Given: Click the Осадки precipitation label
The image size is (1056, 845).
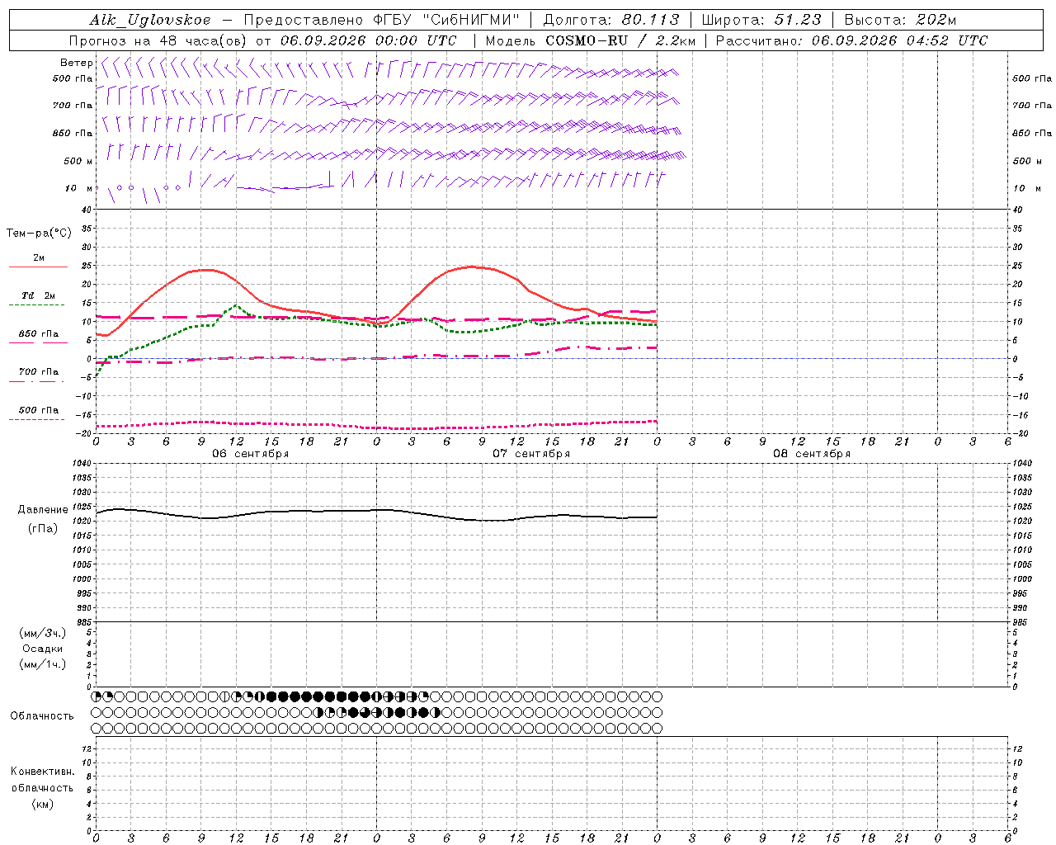Looking at the screenshot, I should coord(43,649).
